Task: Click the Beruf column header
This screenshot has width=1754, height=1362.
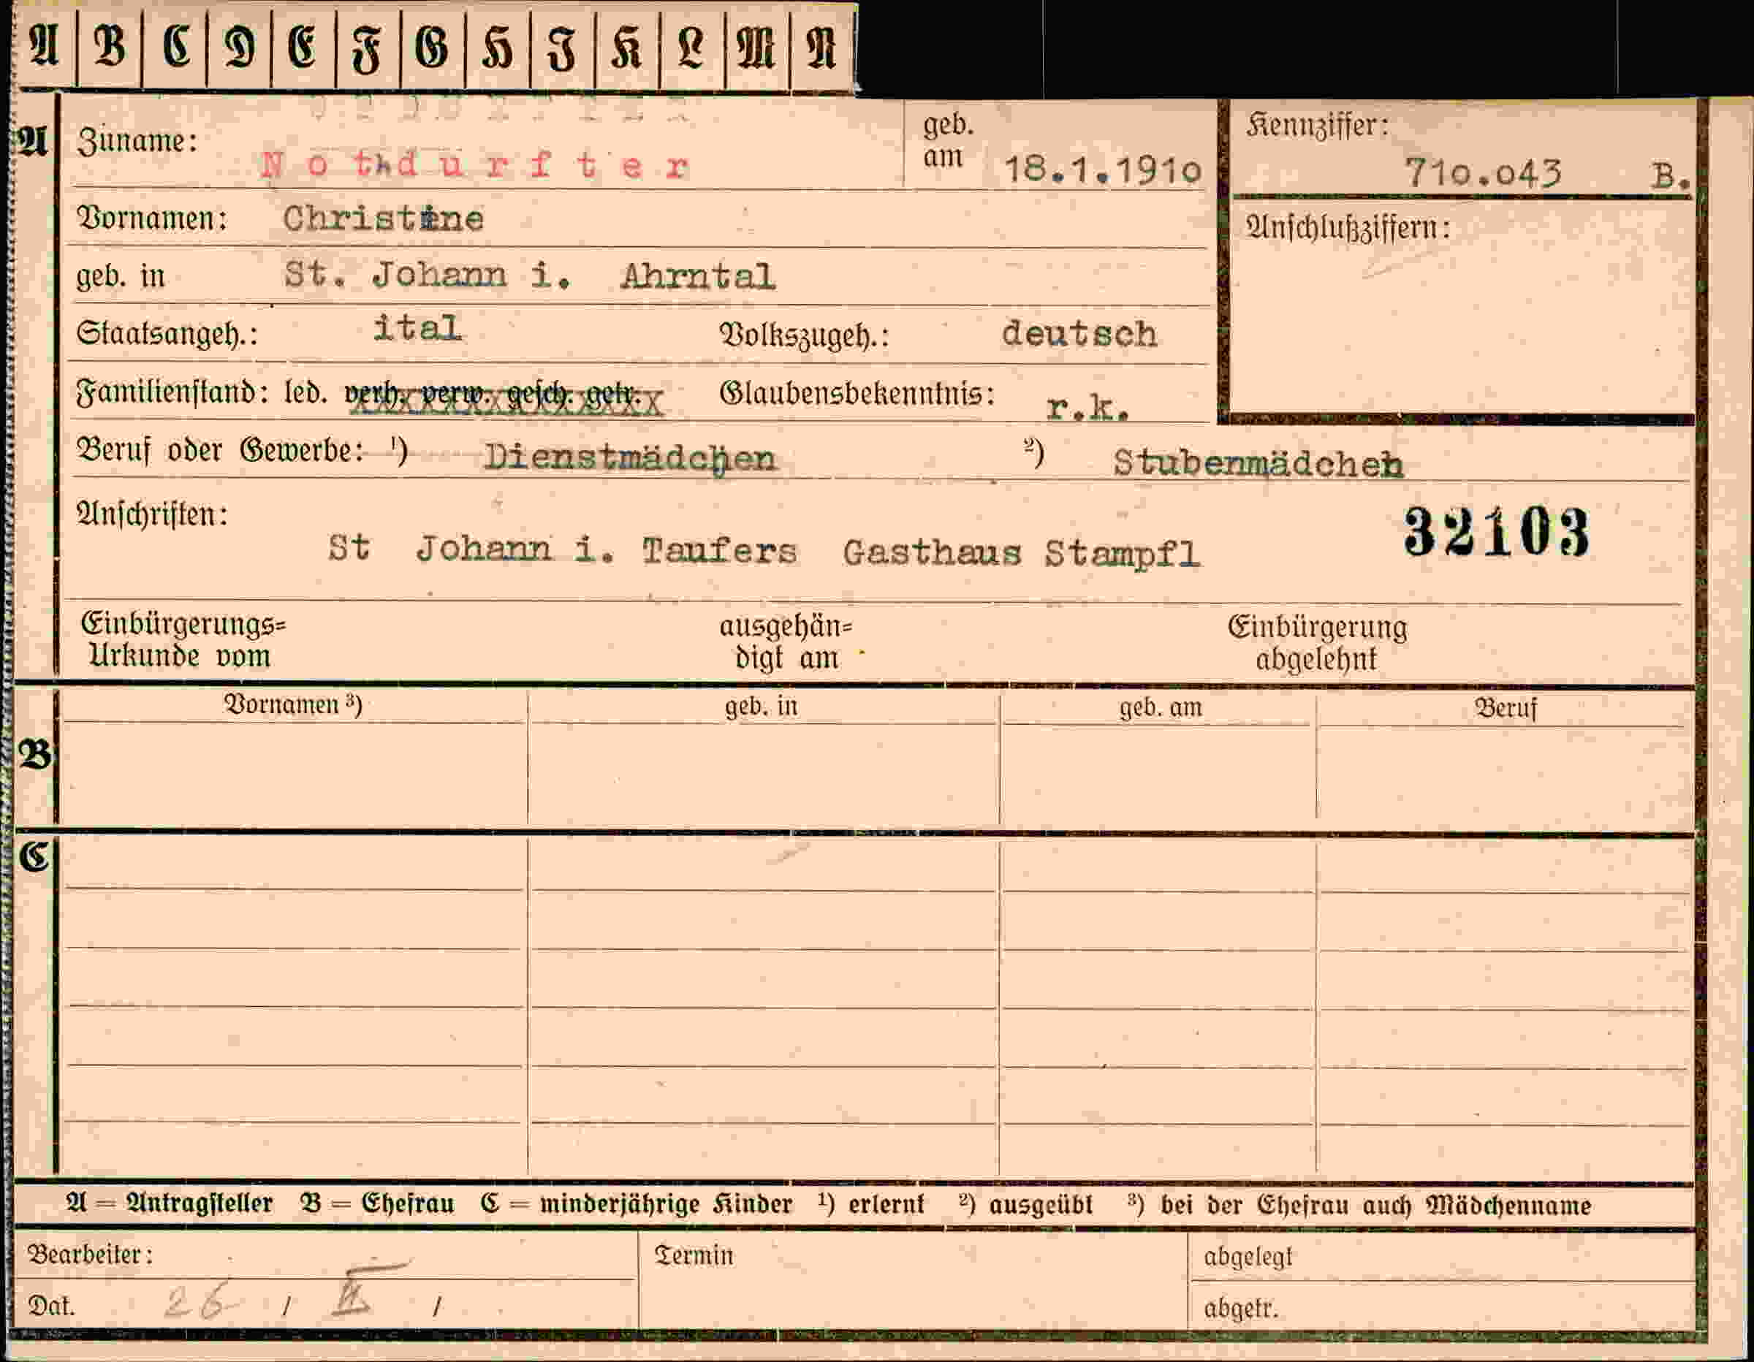Action: tap(1506, 708)
